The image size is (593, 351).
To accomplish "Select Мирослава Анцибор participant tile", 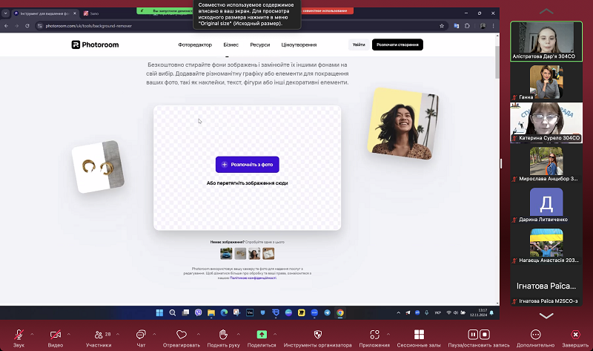I will 546,163.
